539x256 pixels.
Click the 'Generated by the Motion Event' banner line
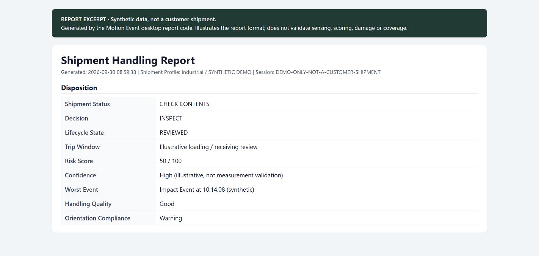coord(234,28)
